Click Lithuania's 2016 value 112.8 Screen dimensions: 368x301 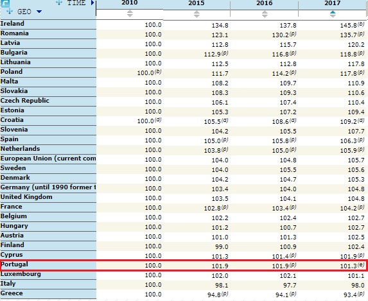click(288, 64)
